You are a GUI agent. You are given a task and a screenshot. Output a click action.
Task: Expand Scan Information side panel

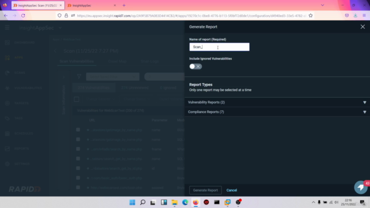click(x=64, y=77)
